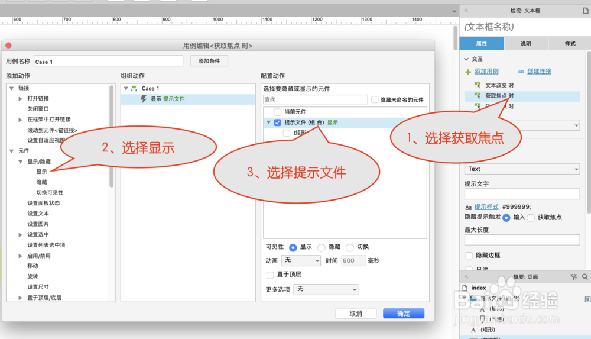
Task: Click the event icon beside 获取焦点 时
Action: 478,95
